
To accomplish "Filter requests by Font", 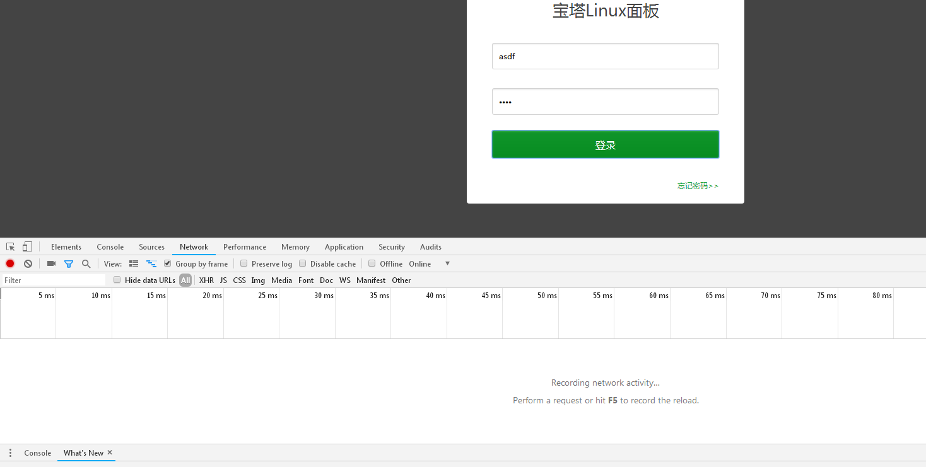I will pyautogui.click(x=306, y=280).
